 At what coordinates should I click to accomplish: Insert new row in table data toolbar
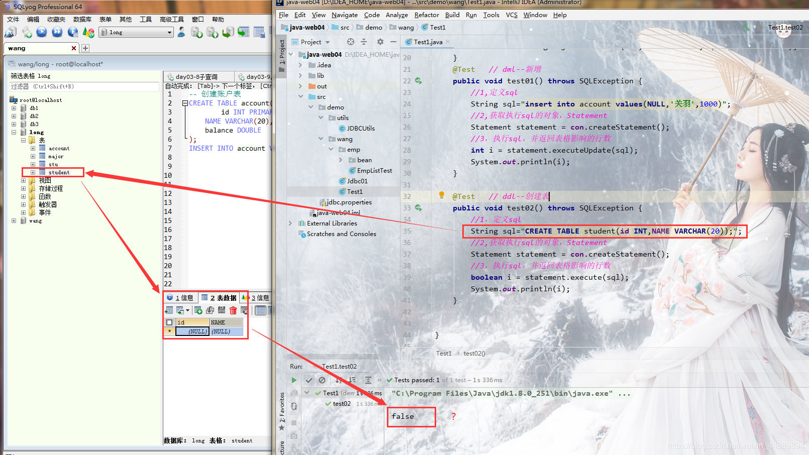[198, 310]
